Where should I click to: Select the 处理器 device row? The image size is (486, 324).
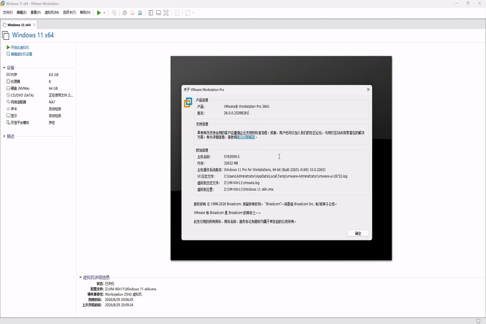pos(40,82)
